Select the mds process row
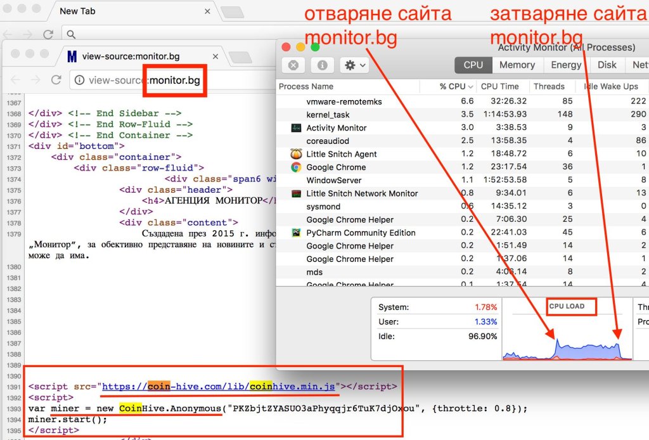 coord(462,272)
